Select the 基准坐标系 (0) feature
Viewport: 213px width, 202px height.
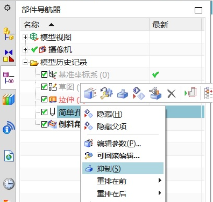[84, 75]
